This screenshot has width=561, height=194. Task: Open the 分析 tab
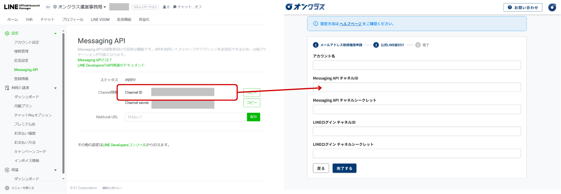(29, 20)
